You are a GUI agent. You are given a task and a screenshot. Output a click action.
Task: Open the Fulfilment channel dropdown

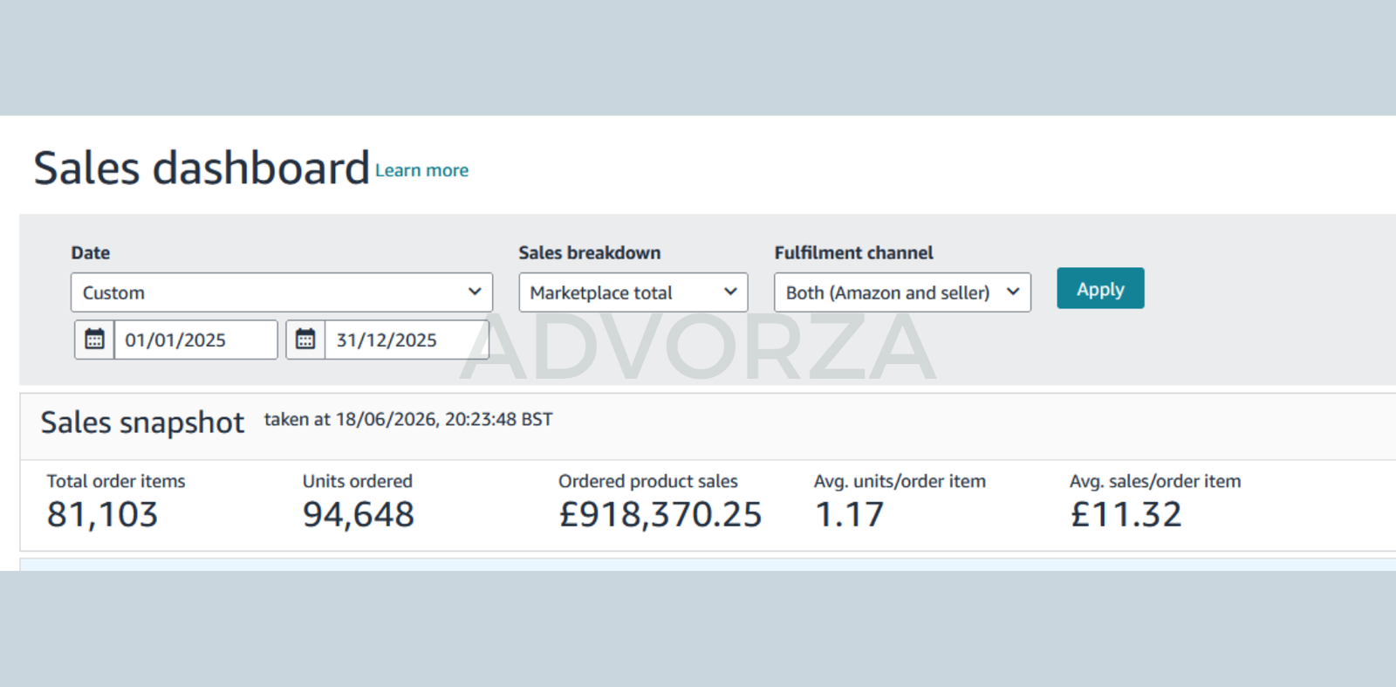point(902,292)
